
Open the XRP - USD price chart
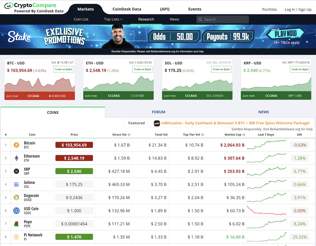[x=276, y=84]
